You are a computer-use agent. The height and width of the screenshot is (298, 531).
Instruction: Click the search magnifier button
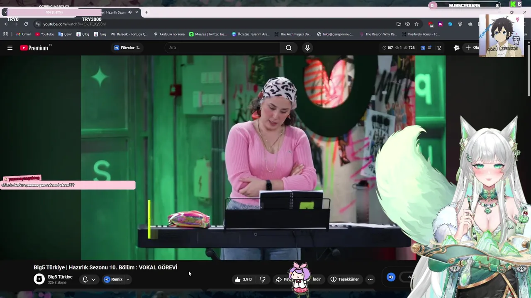point(289,48)
